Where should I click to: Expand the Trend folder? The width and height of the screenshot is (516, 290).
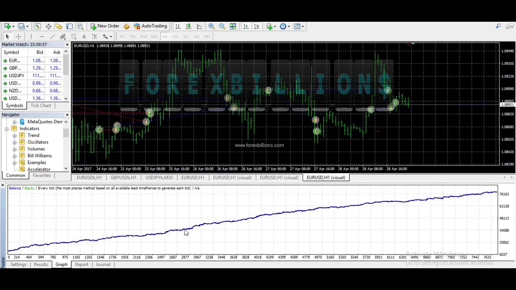15,135
